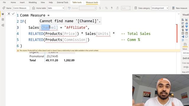Screen dimensions: 189x106
Task: Open Data category dropdown showing Uncategorized
Action: (160, 8)
